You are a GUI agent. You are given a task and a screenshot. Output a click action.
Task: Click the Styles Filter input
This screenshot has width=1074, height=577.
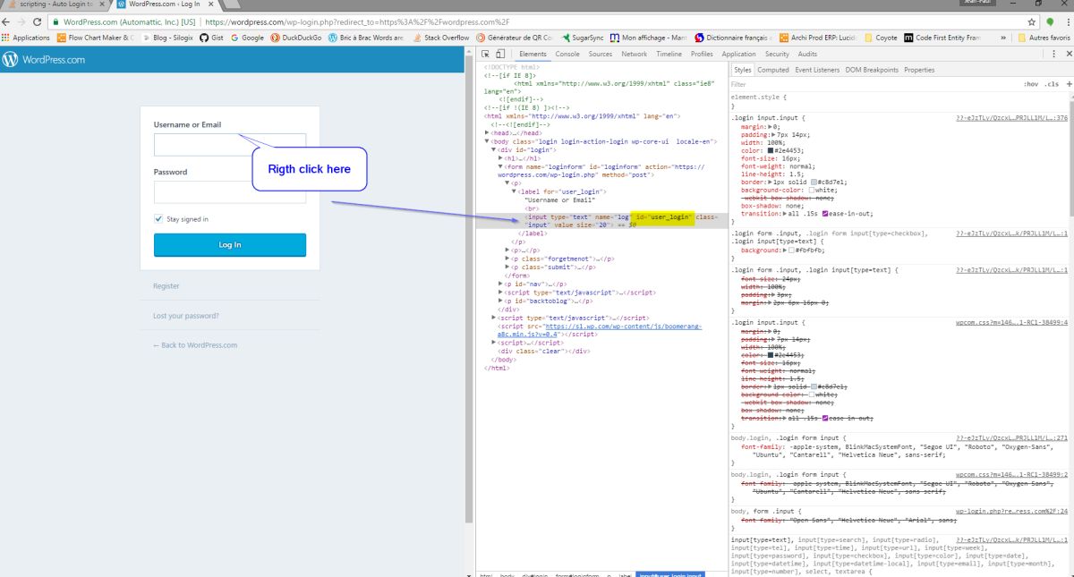tap(873, 84)
